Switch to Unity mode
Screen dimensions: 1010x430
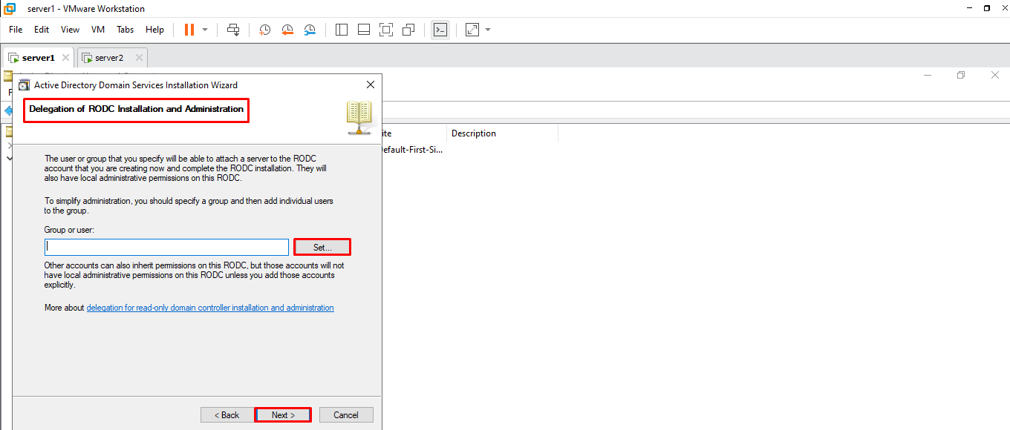[408, 30]
